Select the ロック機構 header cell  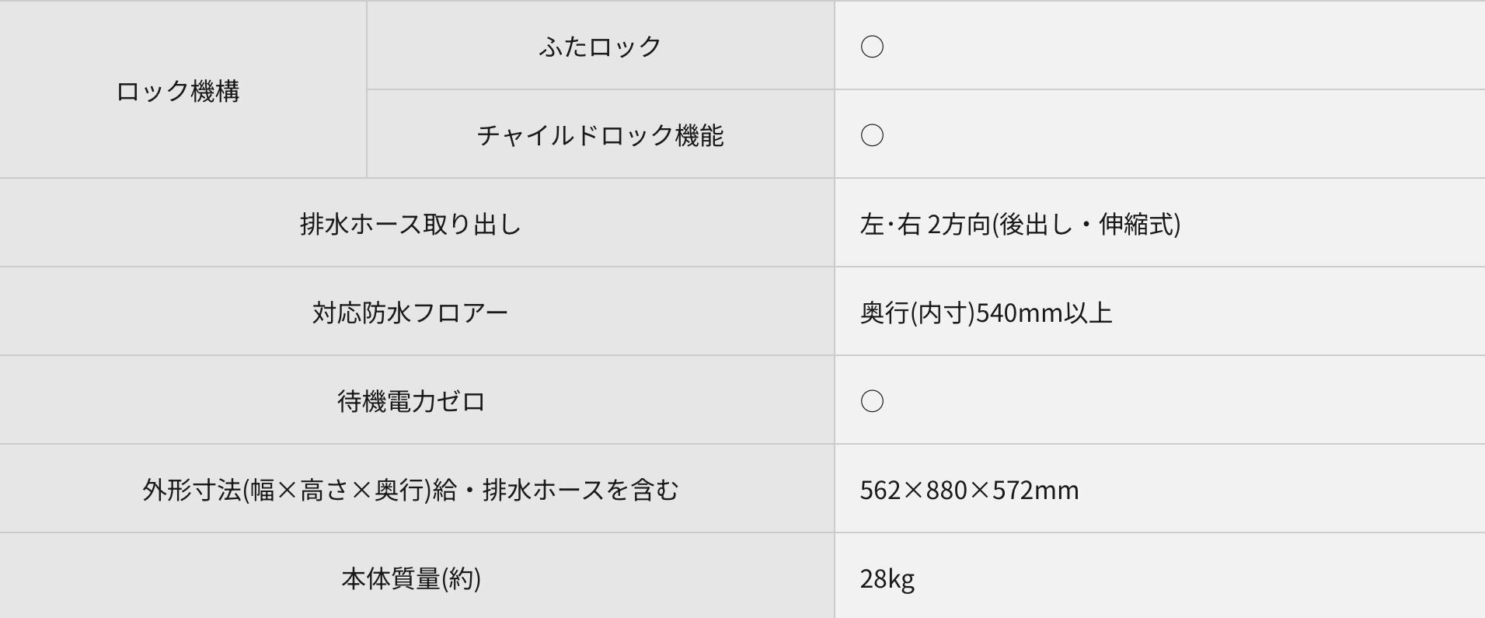[x=178, y=92]
